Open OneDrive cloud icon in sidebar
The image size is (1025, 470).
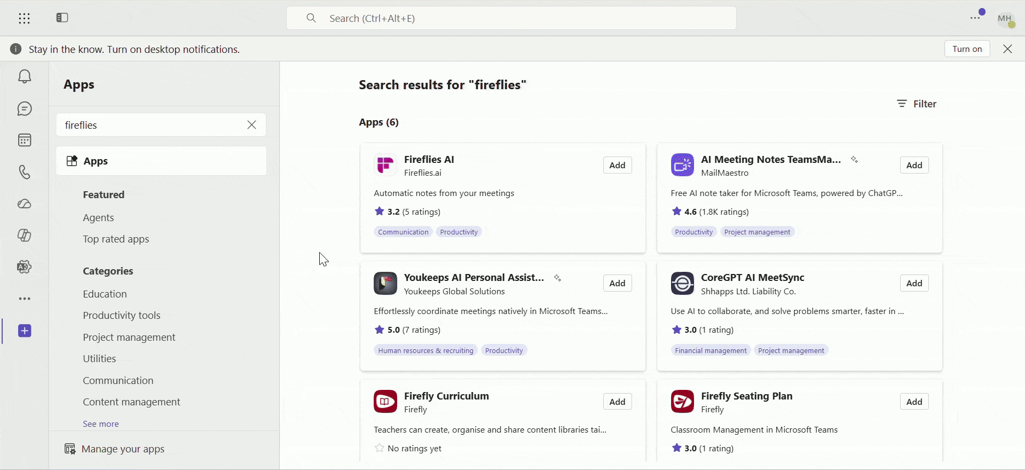[25, 203]
